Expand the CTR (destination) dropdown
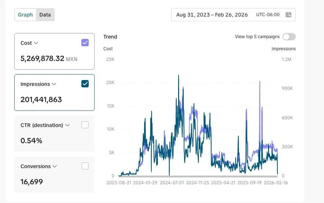The height and width of the screenshot is (203, 324). pyautogui.click(x=67, y=125)
